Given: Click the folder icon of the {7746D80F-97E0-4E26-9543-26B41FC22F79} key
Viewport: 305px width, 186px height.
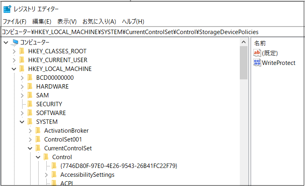Looking at the screenshot, I should 54,166.
